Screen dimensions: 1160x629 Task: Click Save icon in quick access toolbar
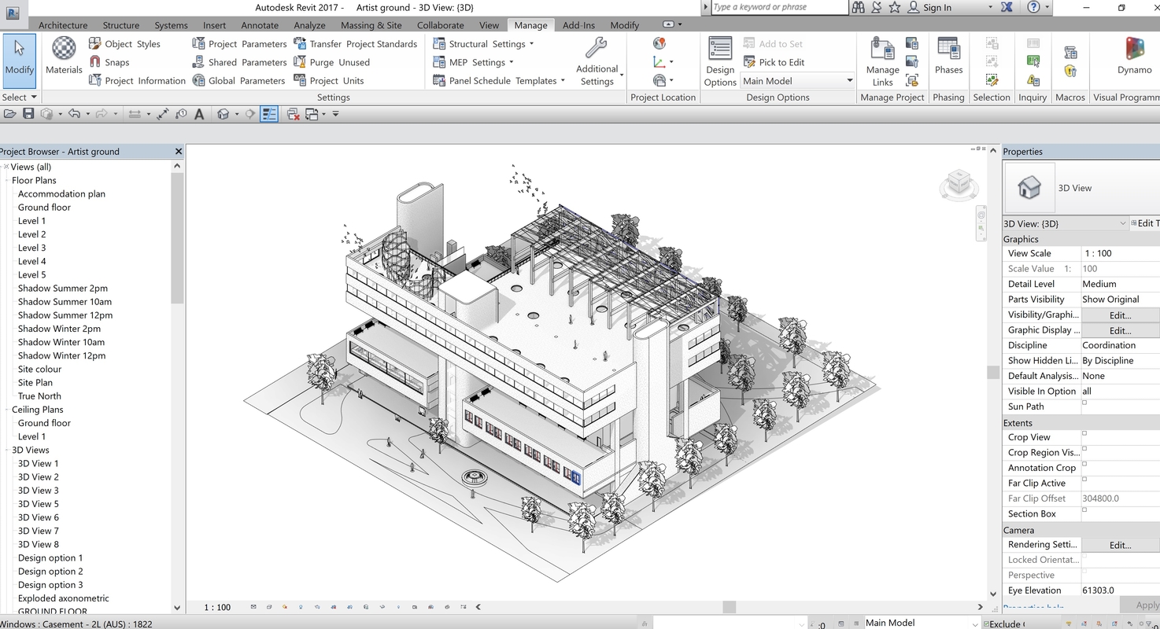(x=28, y=114)
